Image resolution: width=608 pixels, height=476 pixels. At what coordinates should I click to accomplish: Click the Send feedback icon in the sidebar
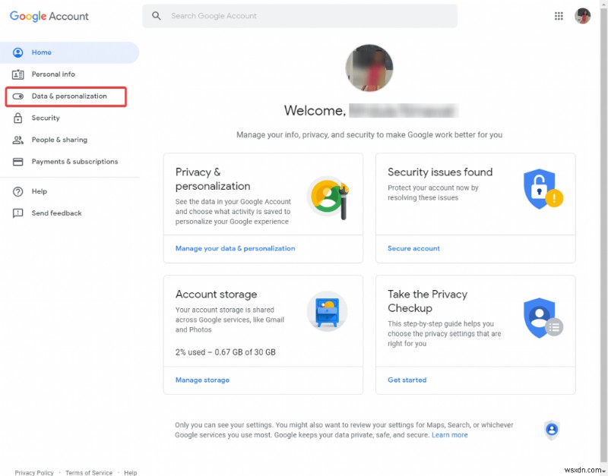18,213
